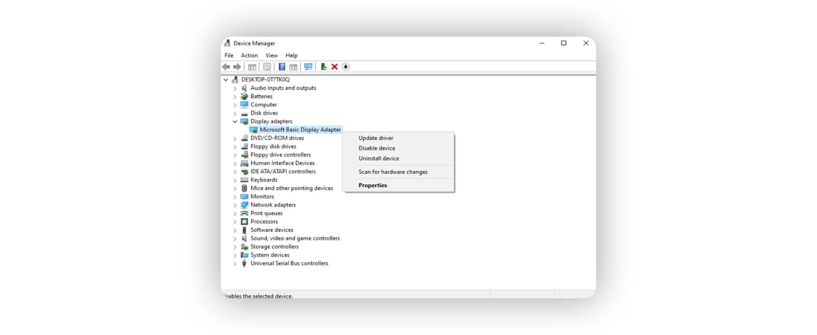Image resolution: width=817 pixels, height=335 pixels.
Task: Collapse the DESKTOP-0T7TK0Q root node
Action: tap(226, 80)
